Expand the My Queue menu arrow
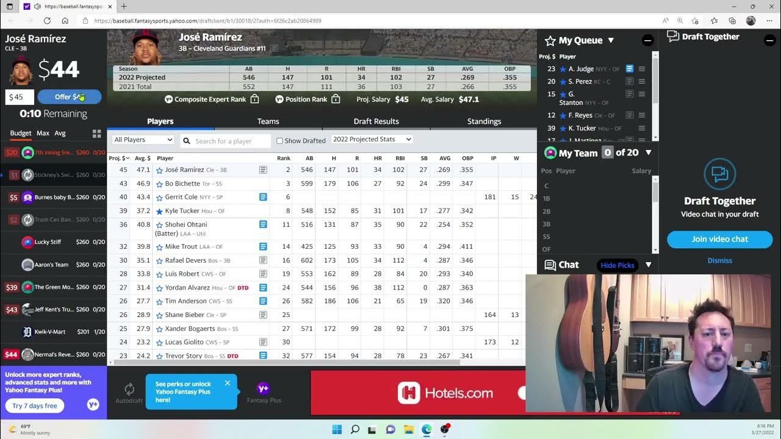The image size is (781, 439). [x=611, y=40]
